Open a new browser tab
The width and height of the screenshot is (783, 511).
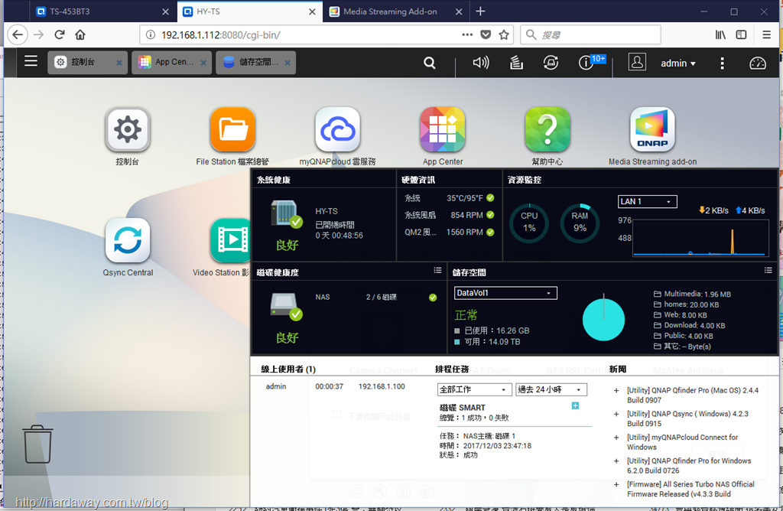[x=480, y=11]
